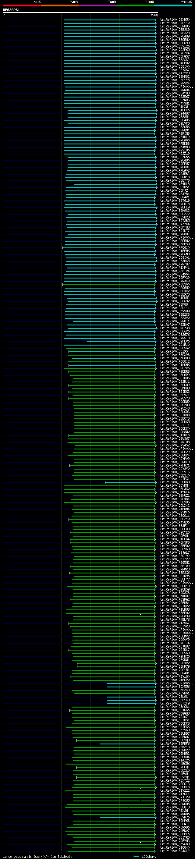Click the cyan alignment bar for UniRef100_B9FRF6
The height and width of the screenshot is (859, 195).
coord(128,744)
